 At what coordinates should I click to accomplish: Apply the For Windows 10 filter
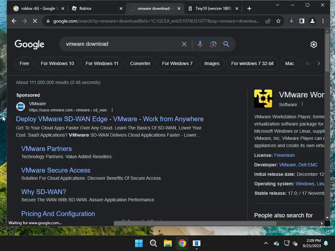tap(57, 63)
